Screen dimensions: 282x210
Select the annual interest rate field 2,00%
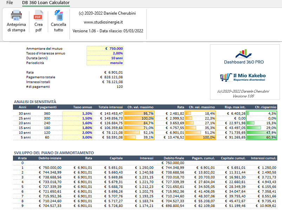click(x=105, y=53)
